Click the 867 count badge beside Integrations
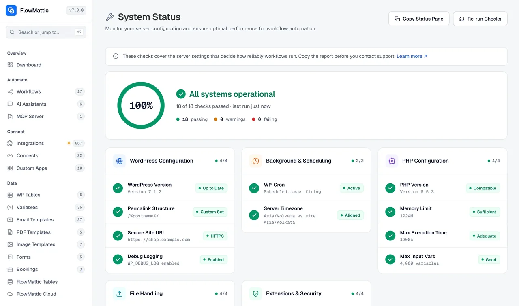The image size is (519, 306). tap(79, 143)
